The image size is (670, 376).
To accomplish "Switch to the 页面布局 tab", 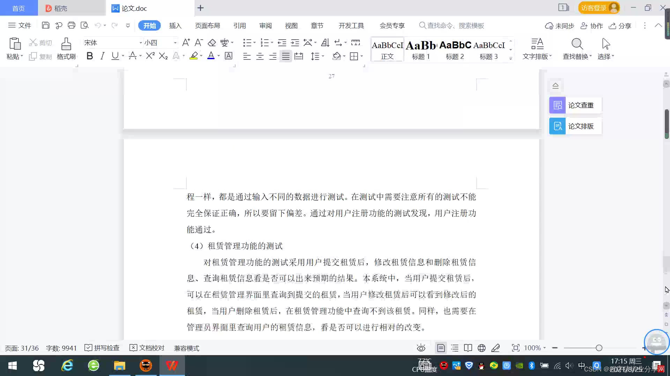I will (207, 26).
